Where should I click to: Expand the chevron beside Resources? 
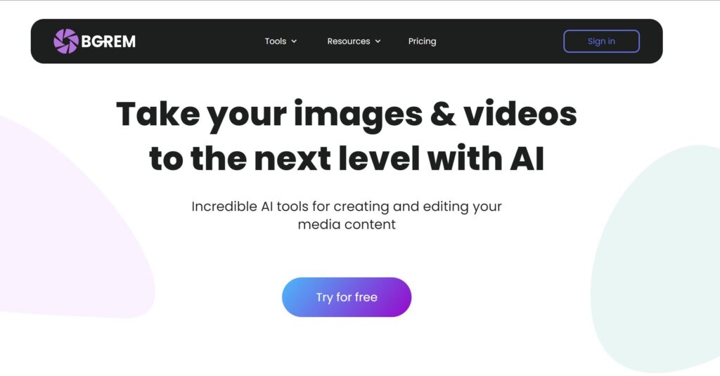point(378,41)
